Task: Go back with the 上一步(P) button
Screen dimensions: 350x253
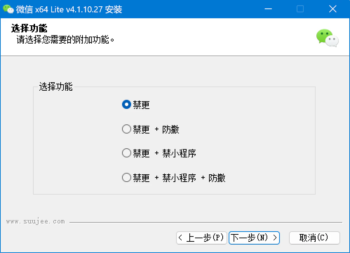Action: (201, 238)
